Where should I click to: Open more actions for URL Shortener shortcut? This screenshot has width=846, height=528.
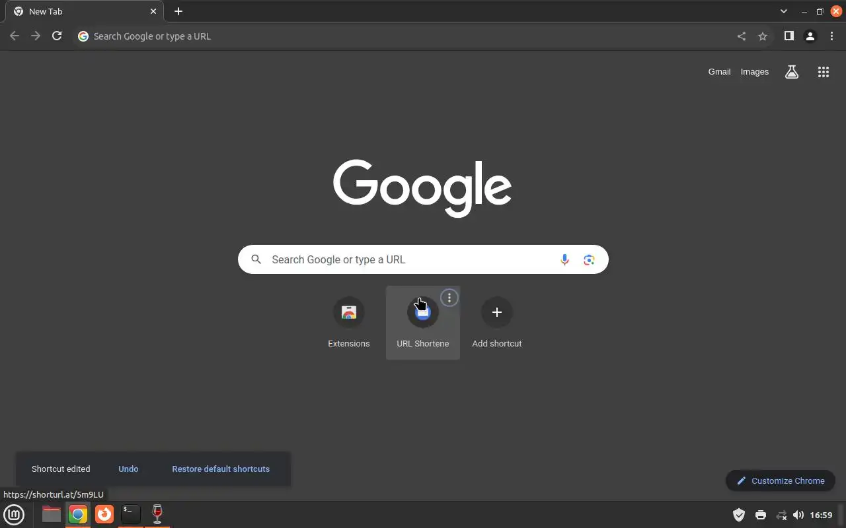click(449, 298)
